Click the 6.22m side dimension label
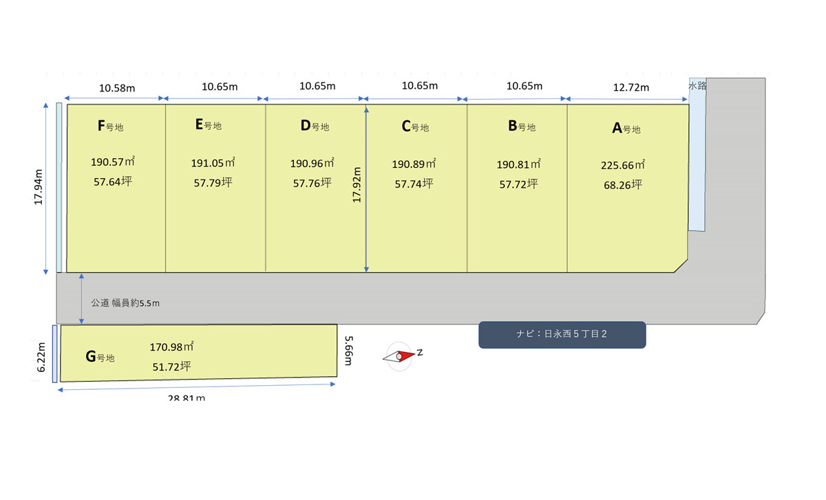Image resolution: width=826 pixels, height=500 pixels. (40, 357)
